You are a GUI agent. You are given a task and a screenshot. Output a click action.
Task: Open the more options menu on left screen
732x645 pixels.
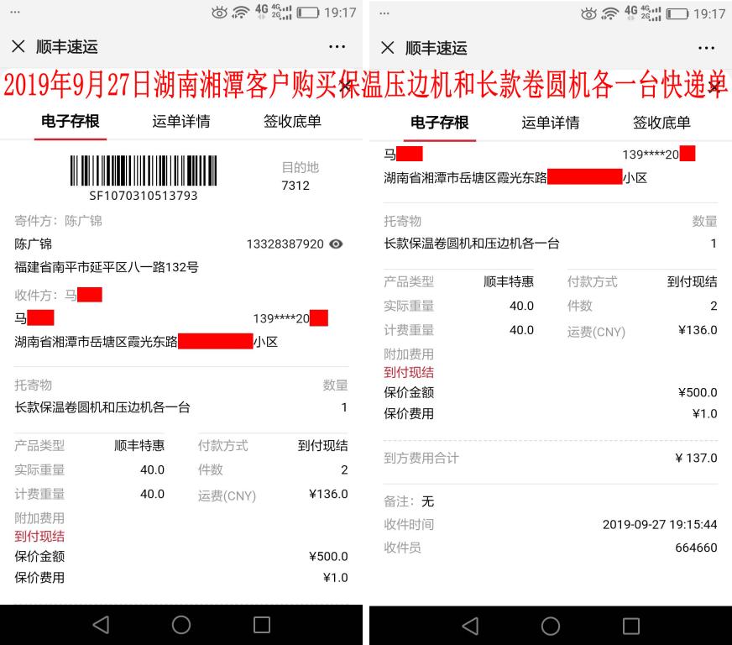[x=337, y=46]
